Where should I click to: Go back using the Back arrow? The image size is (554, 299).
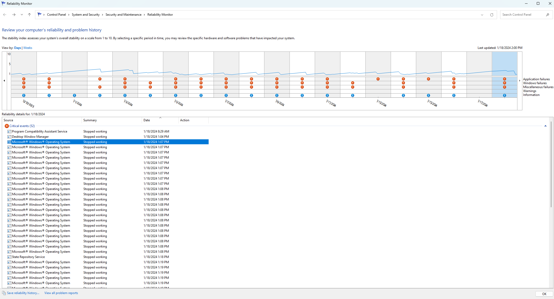(x=5, y=15)
